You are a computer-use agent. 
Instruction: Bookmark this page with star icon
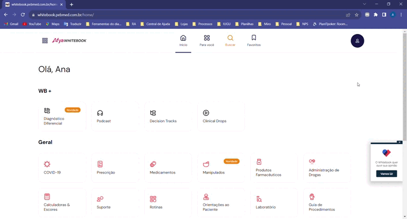click(x=357, y=15)
